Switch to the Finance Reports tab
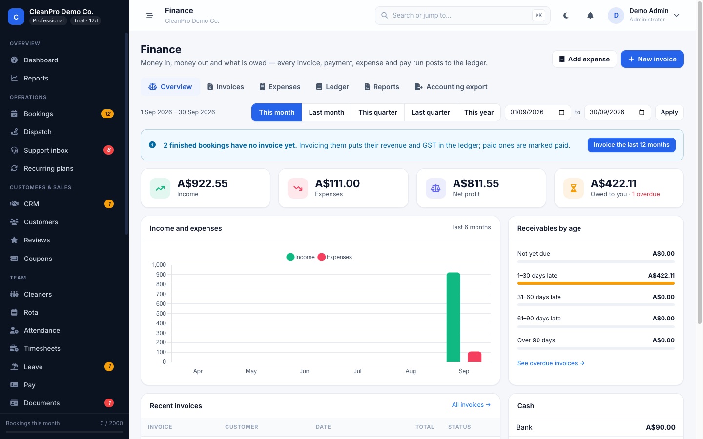Viewport: 703px width, 439px height. tap(382, 87)
